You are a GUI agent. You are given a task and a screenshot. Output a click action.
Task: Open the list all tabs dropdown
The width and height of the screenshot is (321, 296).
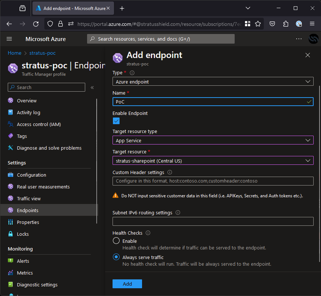coord(248,8)
